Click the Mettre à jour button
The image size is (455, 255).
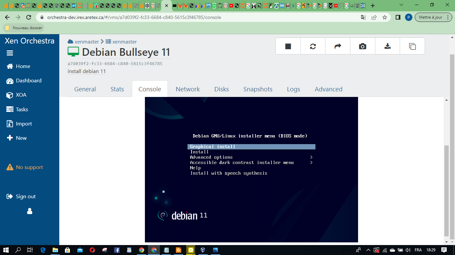tap(430, 17)
